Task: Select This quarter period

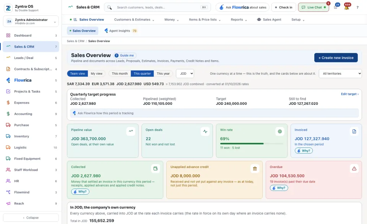Action: click(x=142, y=74)
